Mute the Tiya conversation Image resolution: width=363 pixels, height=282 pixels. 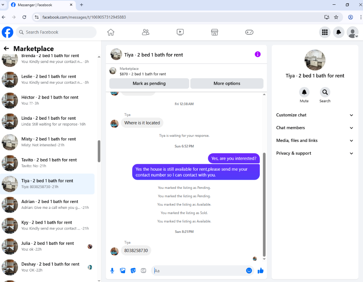(x=304, y=92)
